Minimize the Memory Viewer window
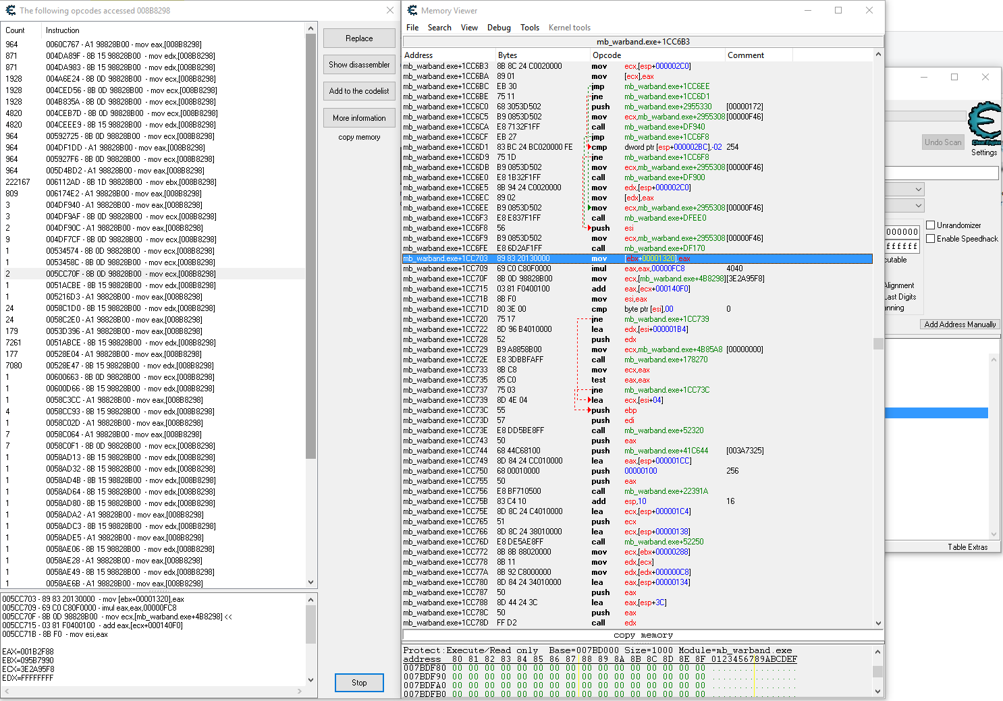Screen dimensions: 1003x701 click(x=807, y=10)
